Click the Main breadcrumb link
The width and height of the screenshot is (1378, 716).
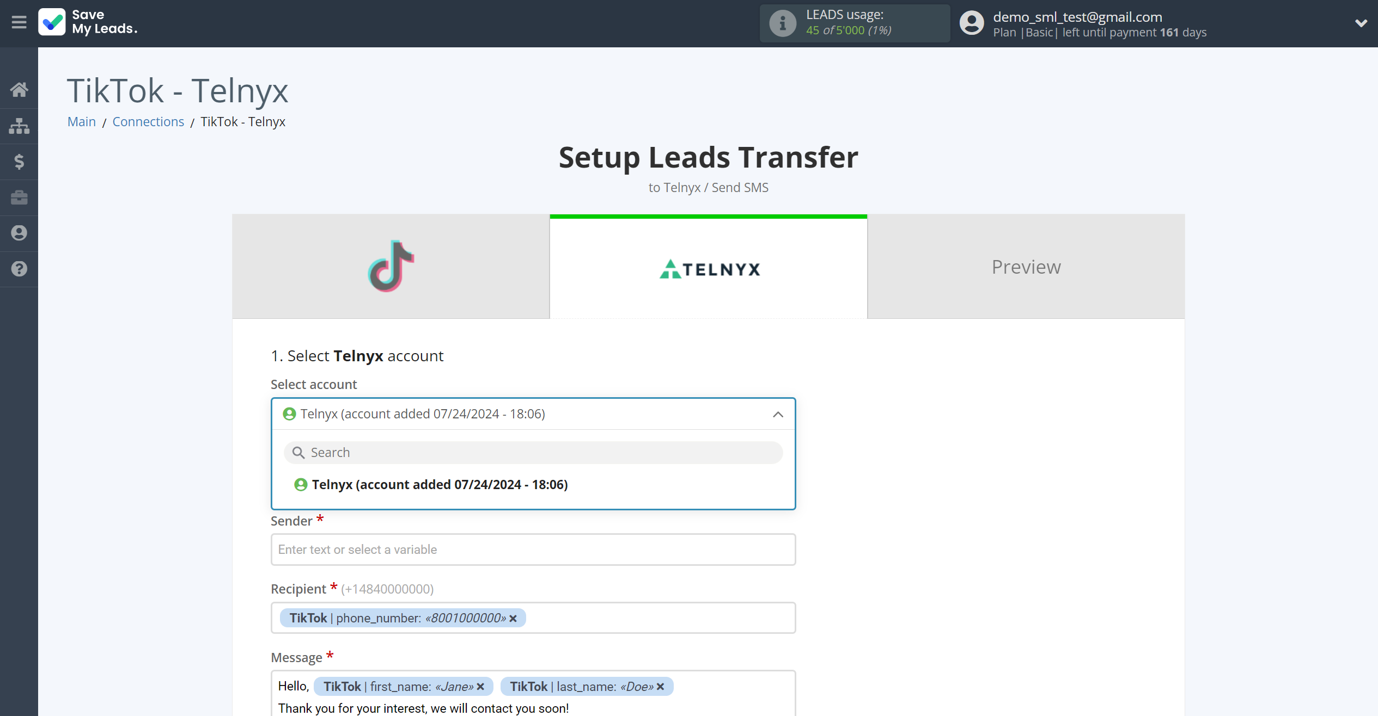point(82,121)
